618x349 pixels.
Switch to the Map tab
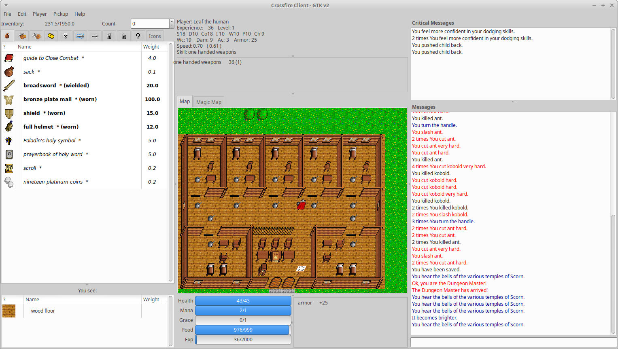(185, 102)
